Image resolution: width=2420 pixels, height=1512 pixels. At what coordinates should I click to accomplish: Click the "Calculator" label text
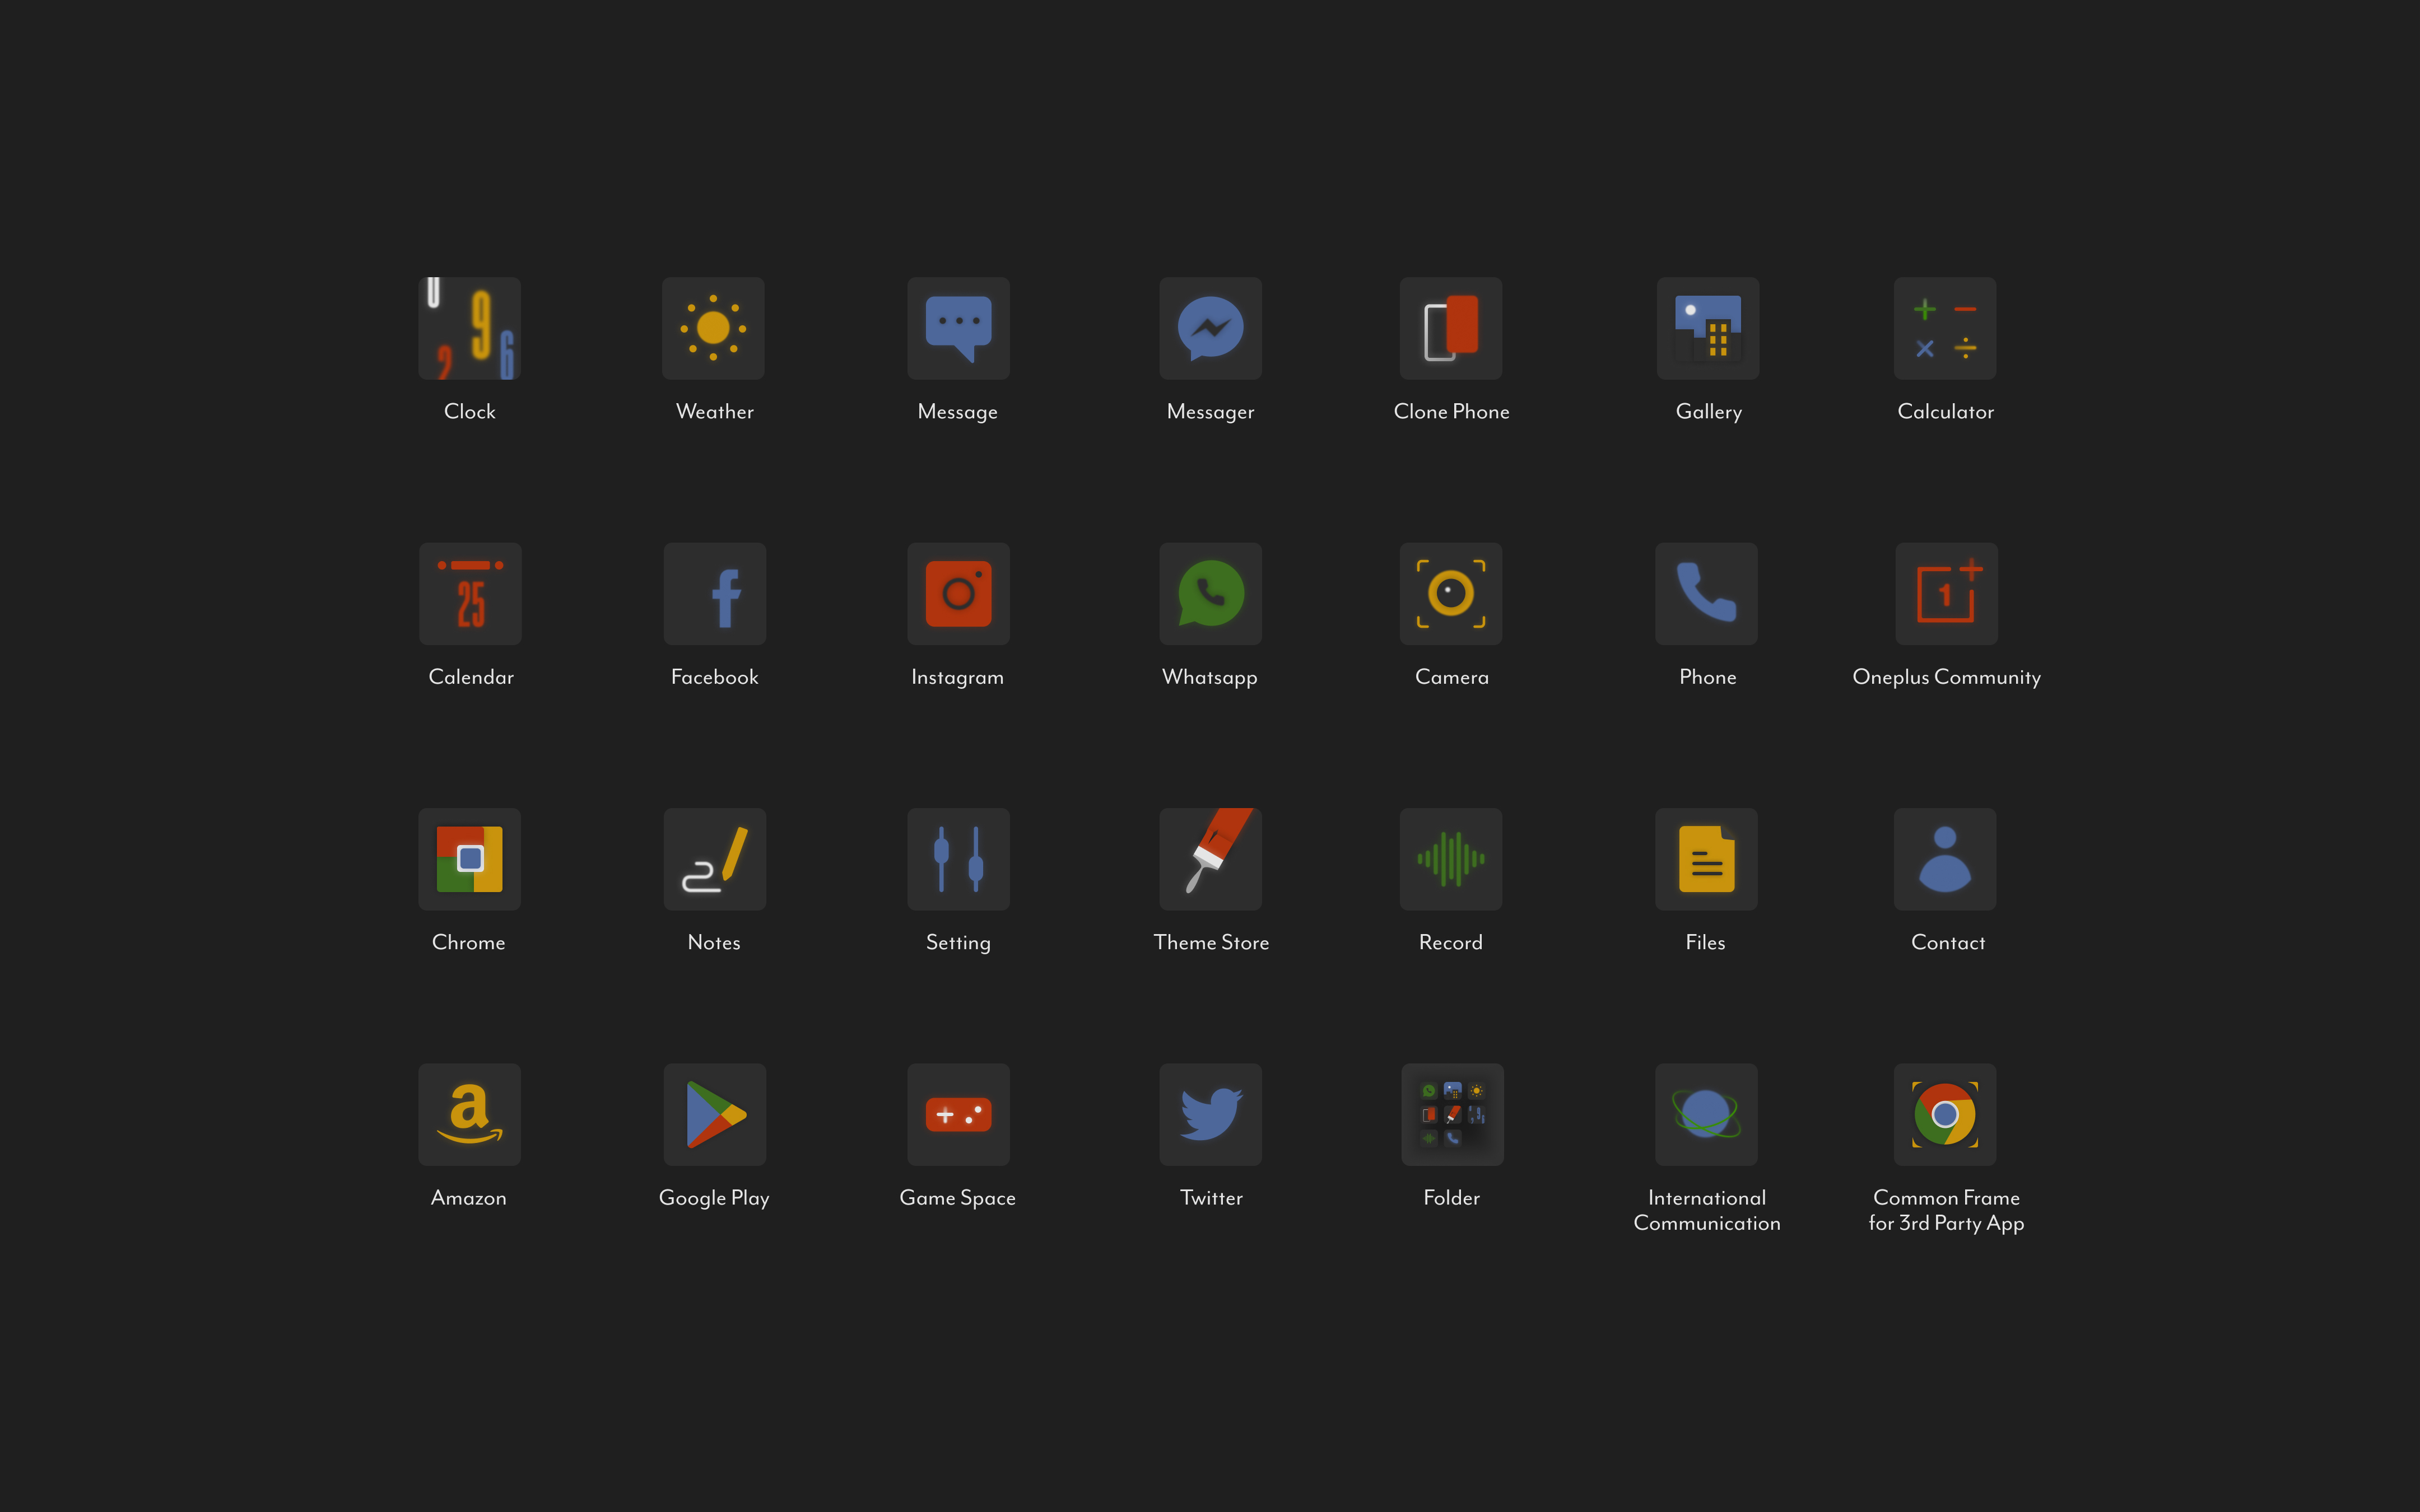1945,411
